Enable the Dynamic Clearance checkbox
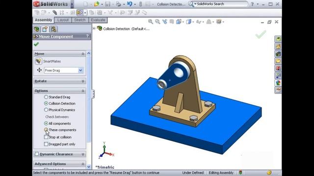 [37, 154]
